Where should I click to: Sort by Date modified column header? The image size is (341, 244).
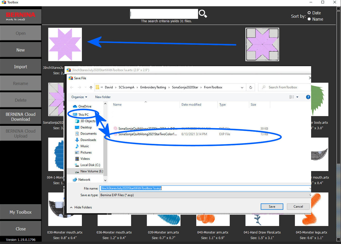coord(191,105)
